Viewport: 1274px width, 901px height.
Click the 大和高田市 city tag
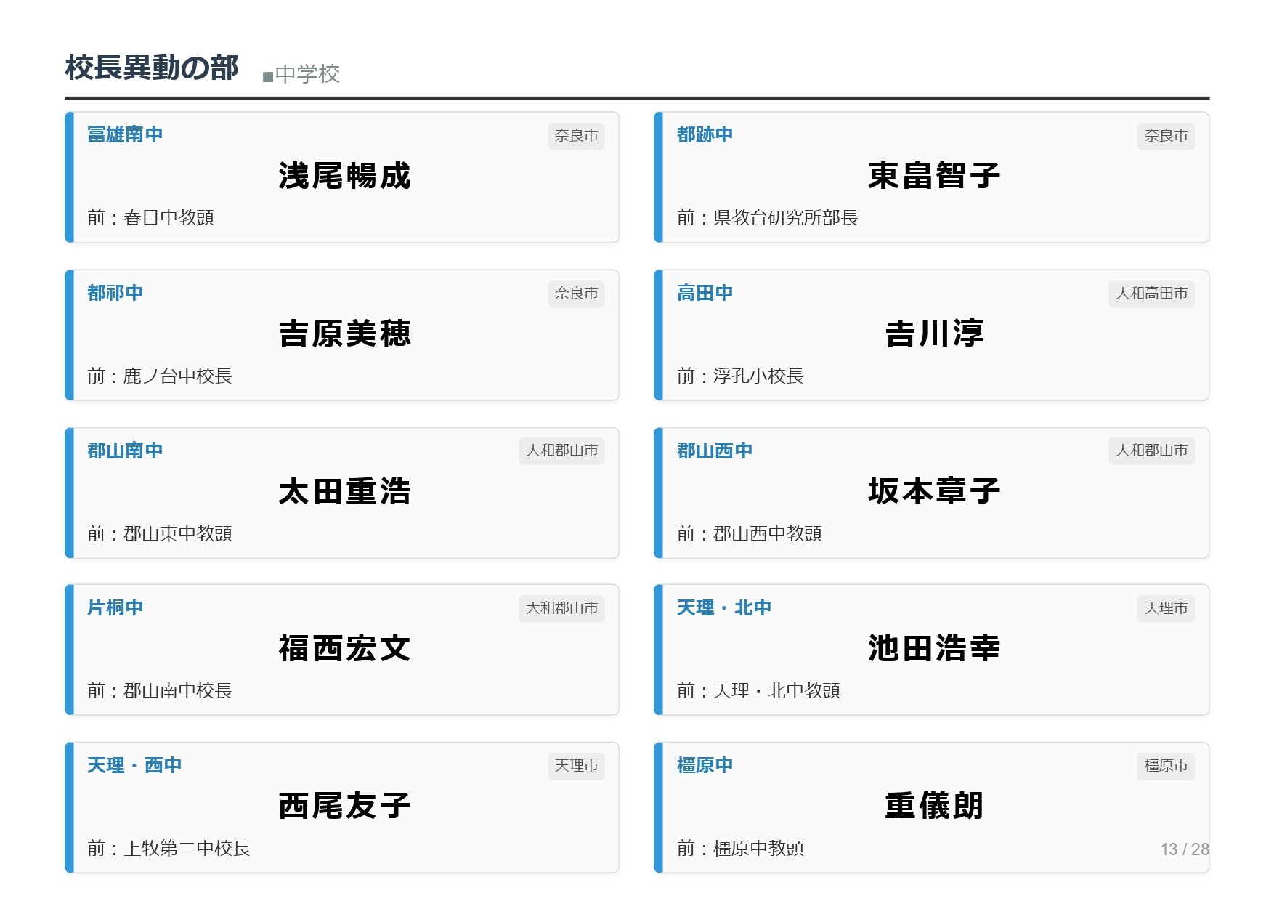(1151, 294)
